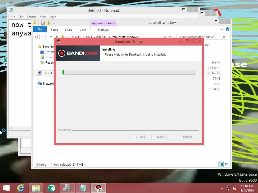This screenshot has width=258, height=193.
Task: Click New folder quick access icon
Action: tap(48, 23)
